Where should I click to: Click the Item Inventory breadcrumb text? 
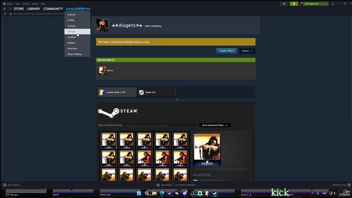(x=153, y=26)
